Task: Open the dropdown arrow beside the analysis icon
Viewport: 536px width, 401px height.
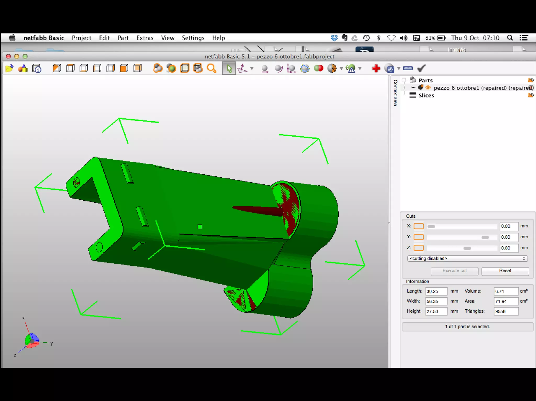Action: pyautogui.click(x=360, y=68)
